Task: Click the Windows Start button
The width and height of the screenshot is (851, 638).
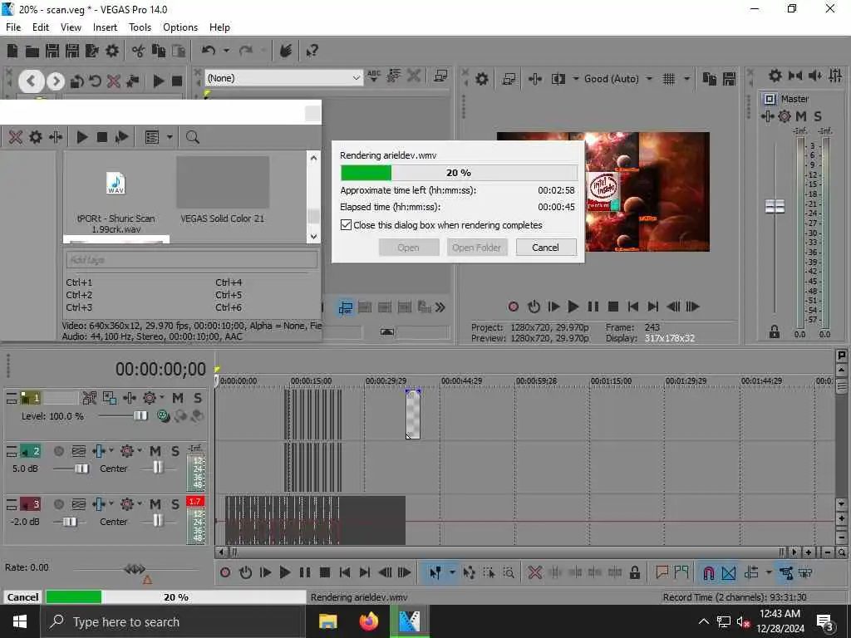Action: 20,621
